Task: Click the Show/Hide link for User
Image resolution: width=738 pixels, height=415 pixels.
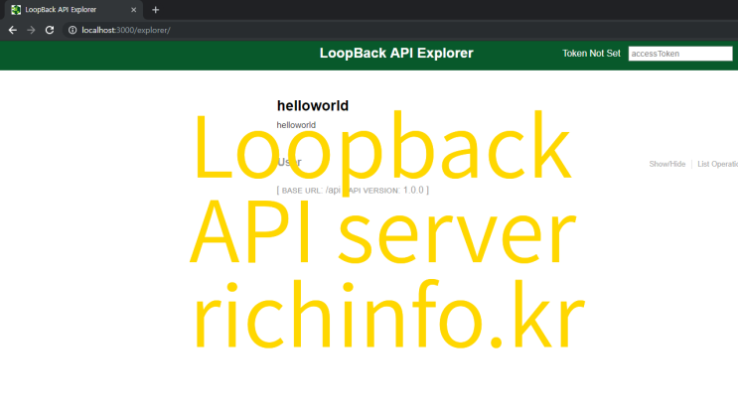Action: coord(666,164)
